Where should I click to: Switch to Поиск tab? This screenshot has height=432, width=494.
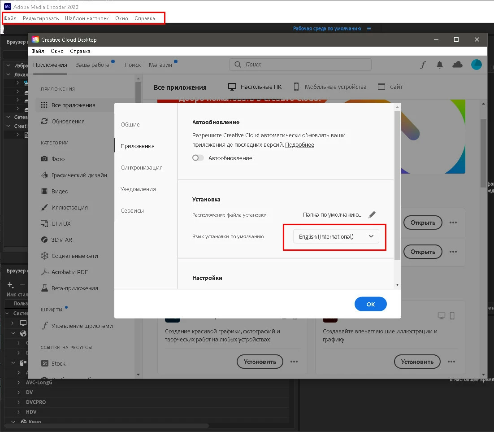click(133, 65)
